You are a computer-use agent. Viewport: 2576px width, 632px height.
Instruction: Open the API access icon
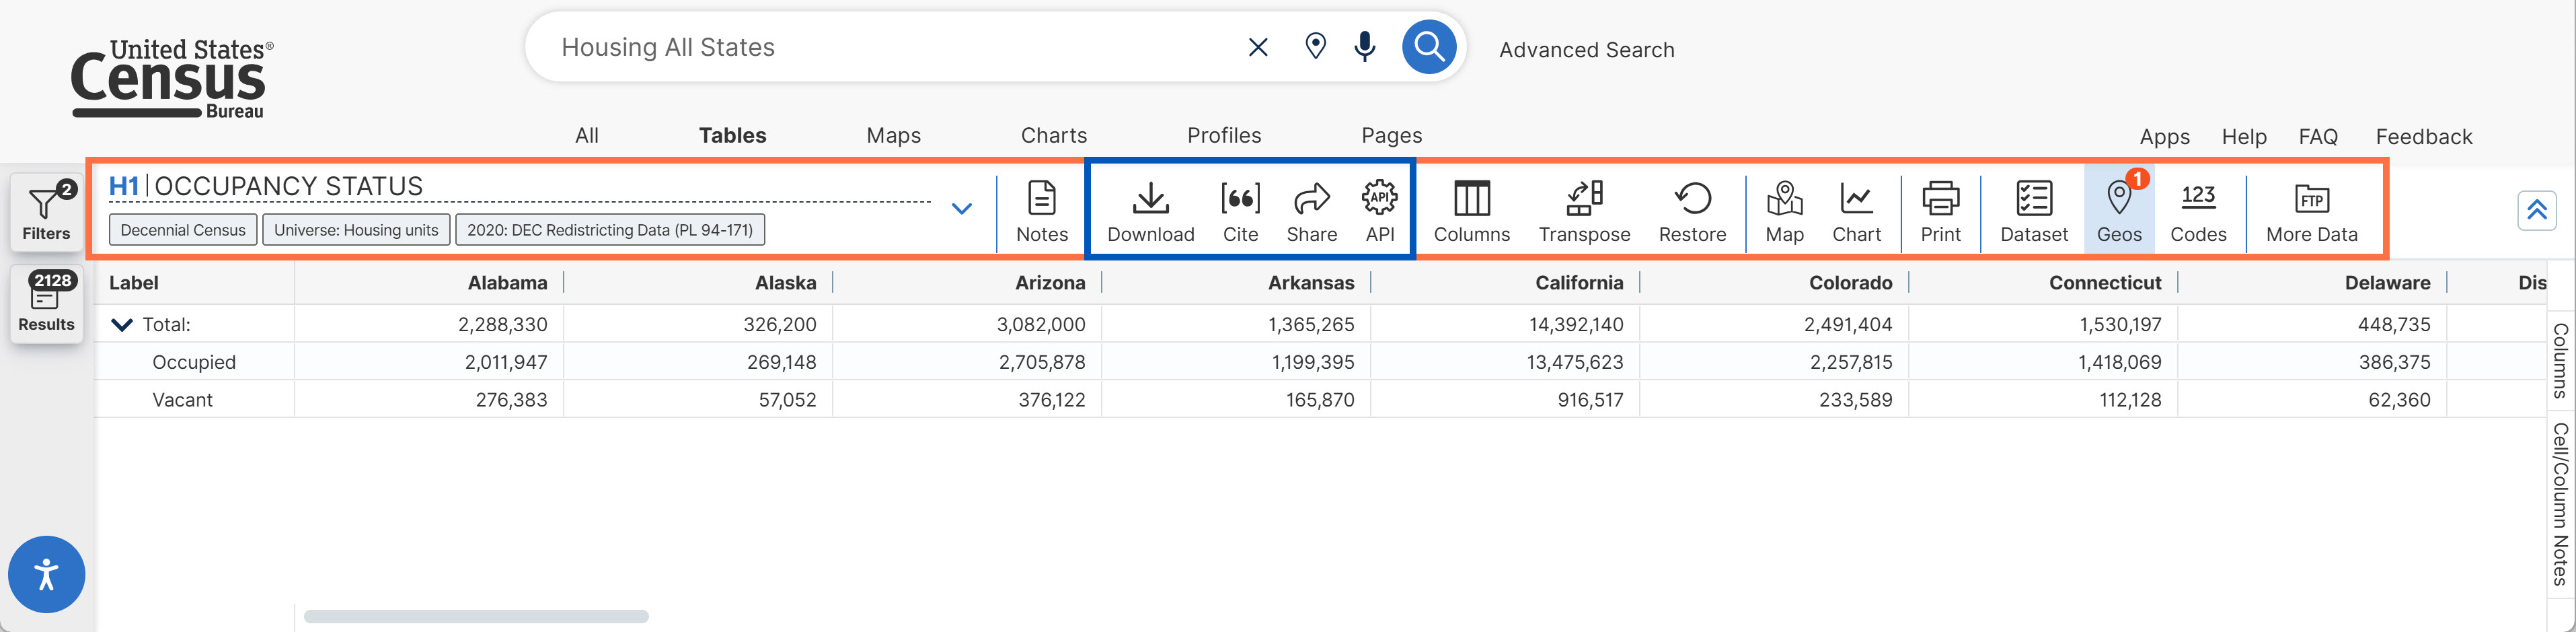click(x=1380, y=211)
